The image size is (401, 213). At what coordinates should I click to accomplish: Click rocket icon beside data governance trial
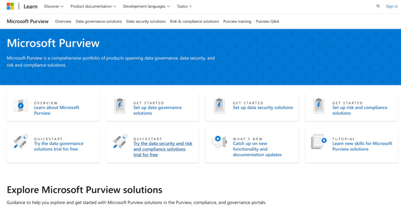20,141
